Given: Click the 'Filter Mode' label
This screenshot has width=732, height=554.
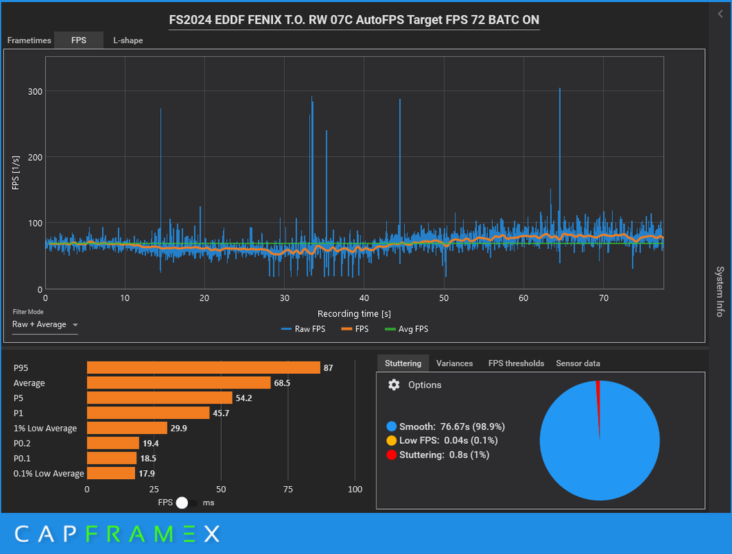Looking at the screenshot, I should (x=28, y=312).
